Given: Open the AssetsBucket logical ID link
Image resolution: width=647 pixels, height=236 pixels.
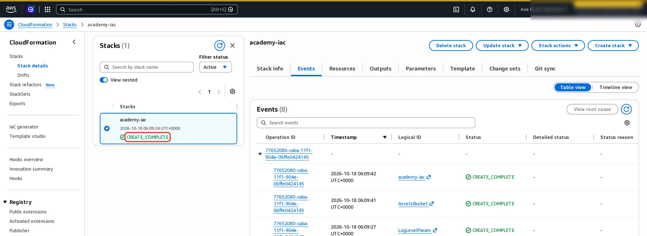Looking at the screenshot, I should pos(413,204).
